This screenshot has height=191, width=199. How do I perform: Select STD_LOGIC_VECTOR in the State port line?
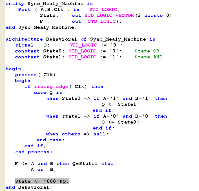click(109, 16)
